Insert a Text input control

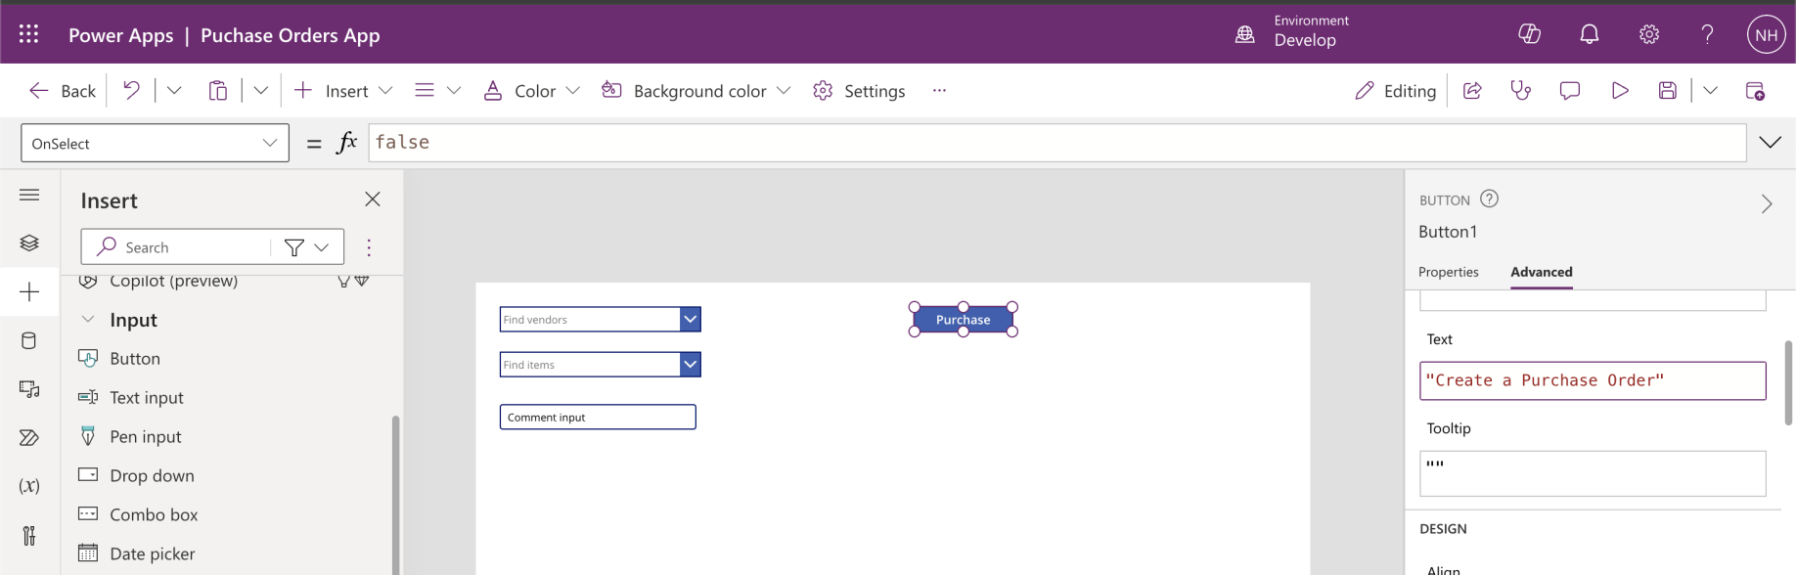[147, 397]
